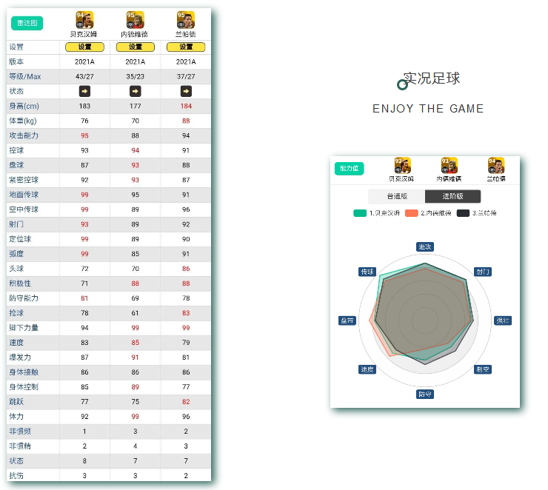Click 设置 button under 兰帕德

pyautogui.click(x=186, y=47)
